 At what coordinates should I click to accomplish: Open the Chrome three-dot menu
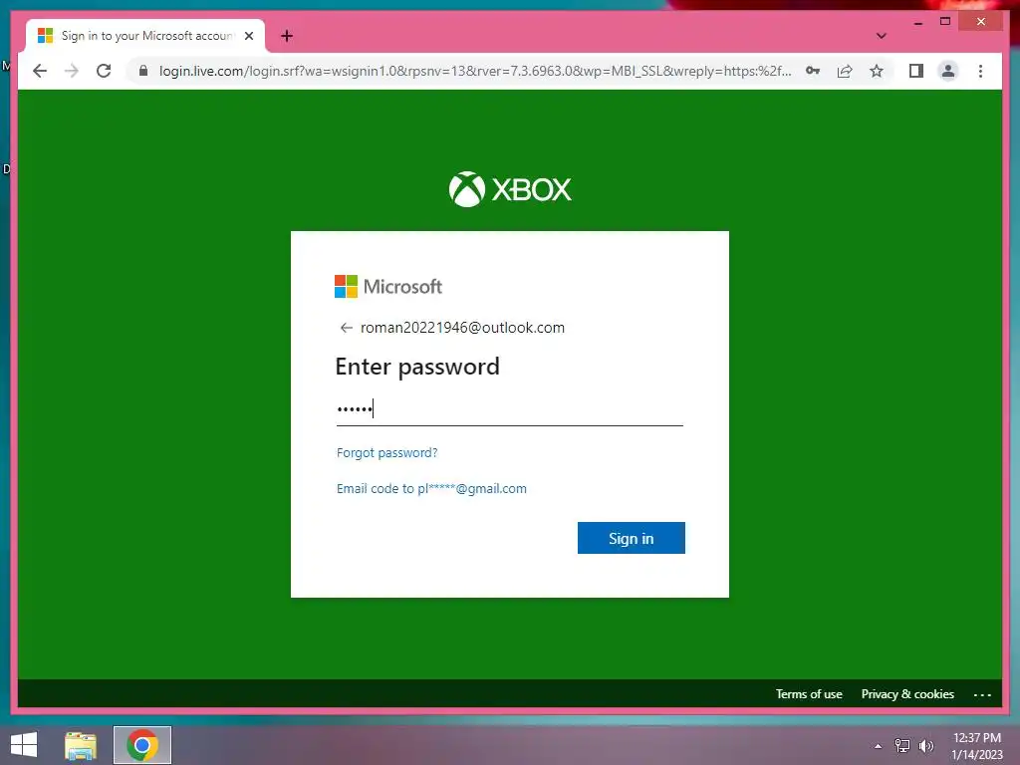coord(980,71)
